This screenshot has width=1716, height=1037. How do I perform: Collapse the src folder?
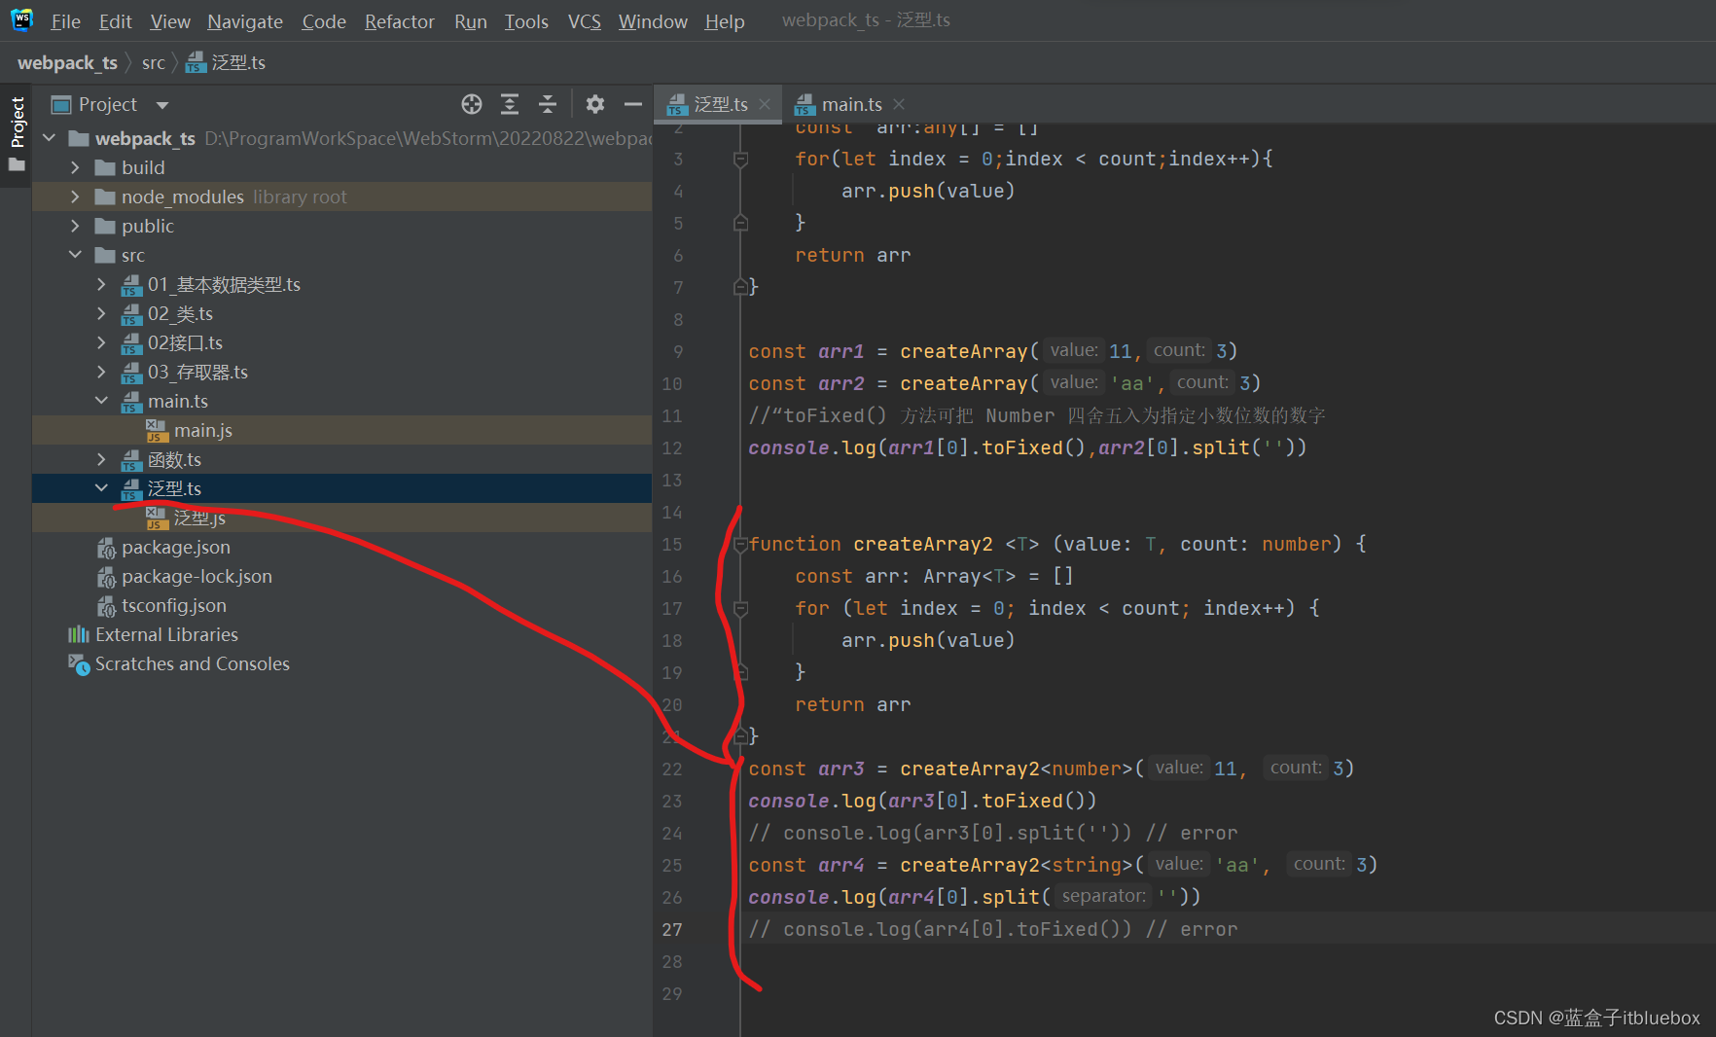75,255
